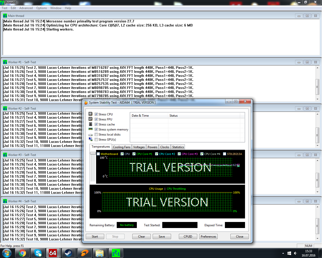Image resolution: width=322 pixels, height=258 pixels.
Task: Open the Test menu
Action: (x=5, y=8)
